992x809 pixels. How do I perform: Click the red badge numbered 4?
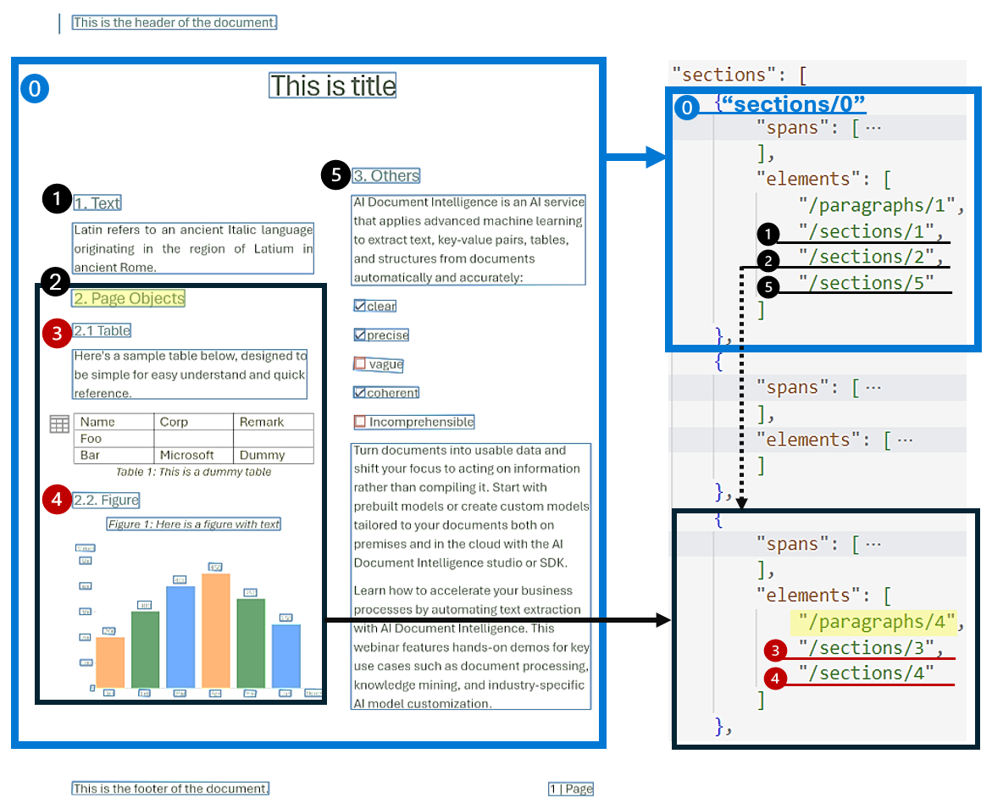coord(55,499)
